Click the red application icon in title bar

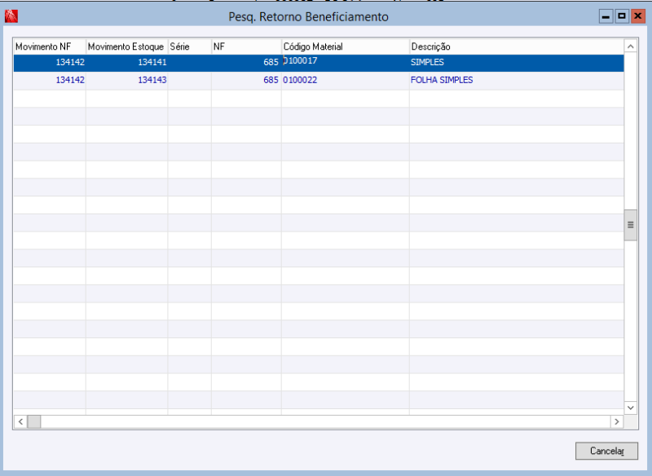point(11,16)
